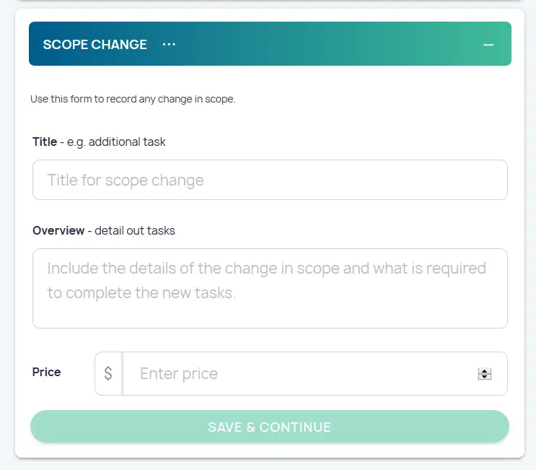Click the 'Enter price' placeholder text
Screen dimensions: 536x470
coord(179,373)
